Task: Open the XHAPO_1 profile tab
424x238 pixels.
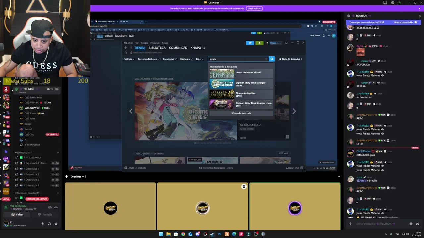Action: coord(198,48)
